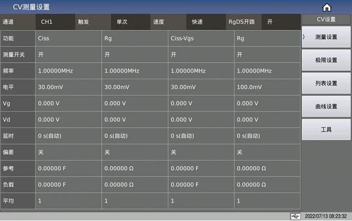Edit 频率 1.00000MHz in the Ciss column
This screenshot has width=352, height=221.
pyautogui.click(x=69, y=71)
